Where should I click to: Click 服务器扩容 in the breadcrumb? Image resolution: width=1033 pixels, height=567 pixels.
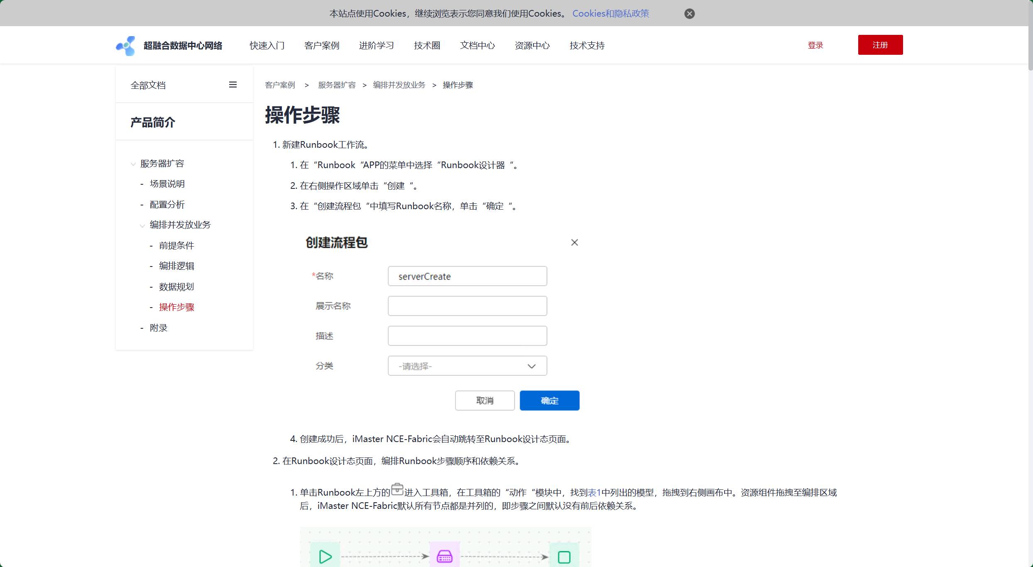click(337, 85)
